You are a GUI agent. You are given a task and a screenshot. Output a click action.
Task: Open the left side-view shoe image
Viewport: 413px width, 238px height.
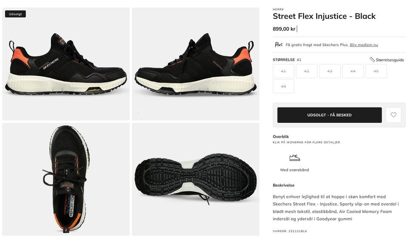pos(66,64)
